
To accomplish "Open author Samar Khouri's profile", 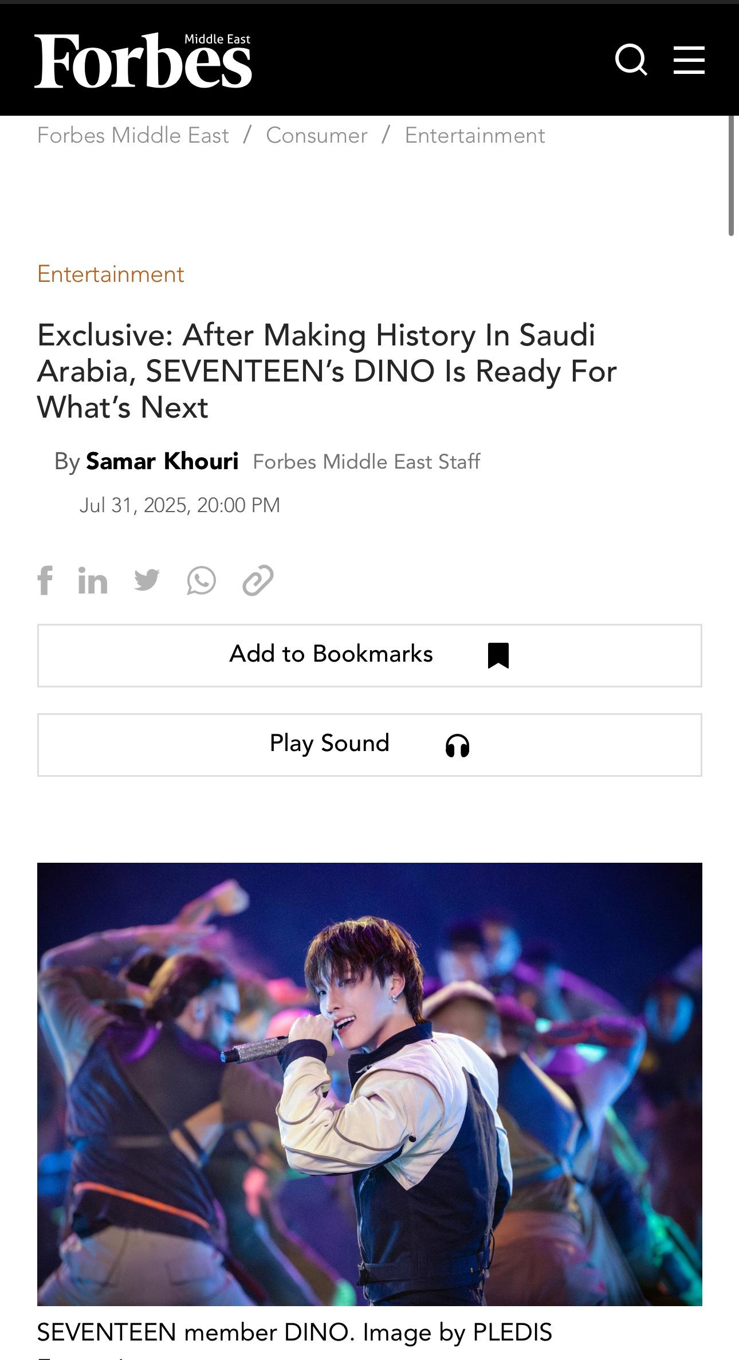I will (x=162, y=461).
